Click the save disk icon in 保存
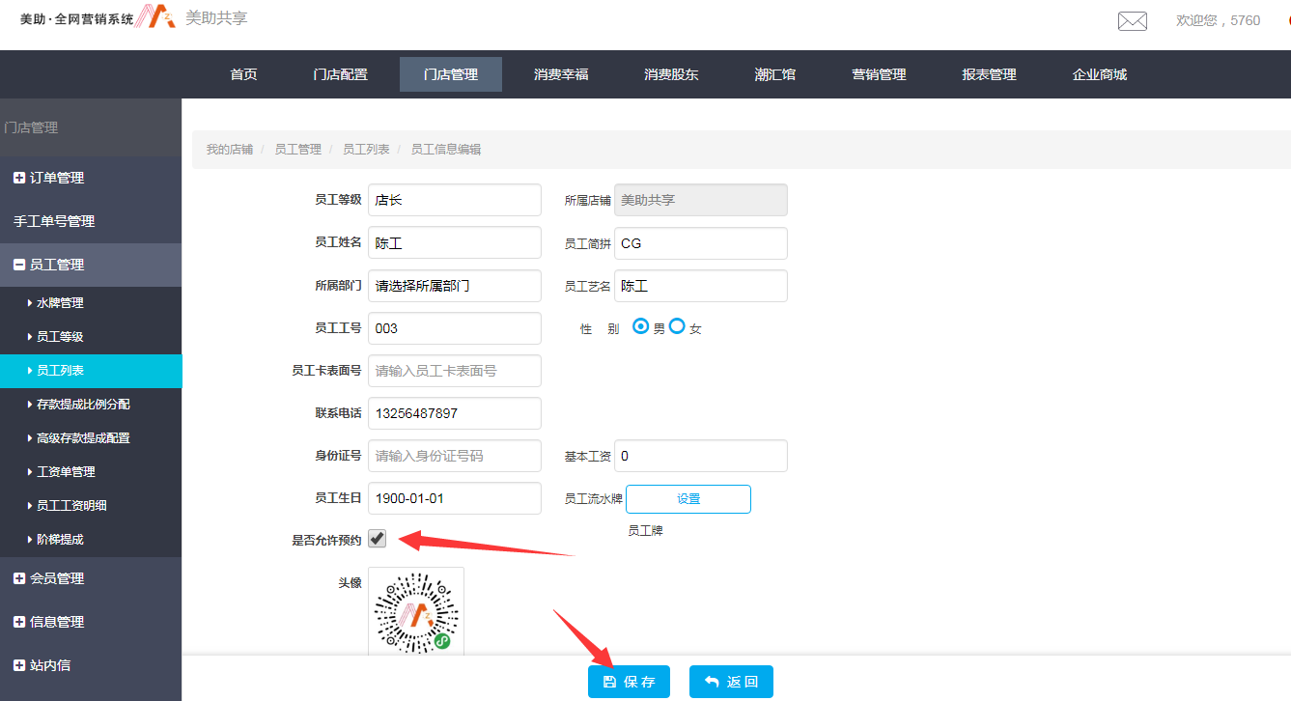Viewport: 1291px width, 701px height. pos(609,682)
